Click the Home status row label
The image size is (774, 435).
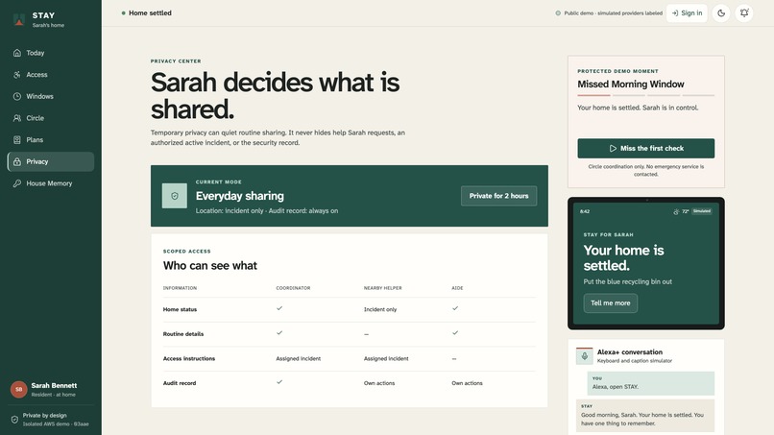tap(180, 309)
